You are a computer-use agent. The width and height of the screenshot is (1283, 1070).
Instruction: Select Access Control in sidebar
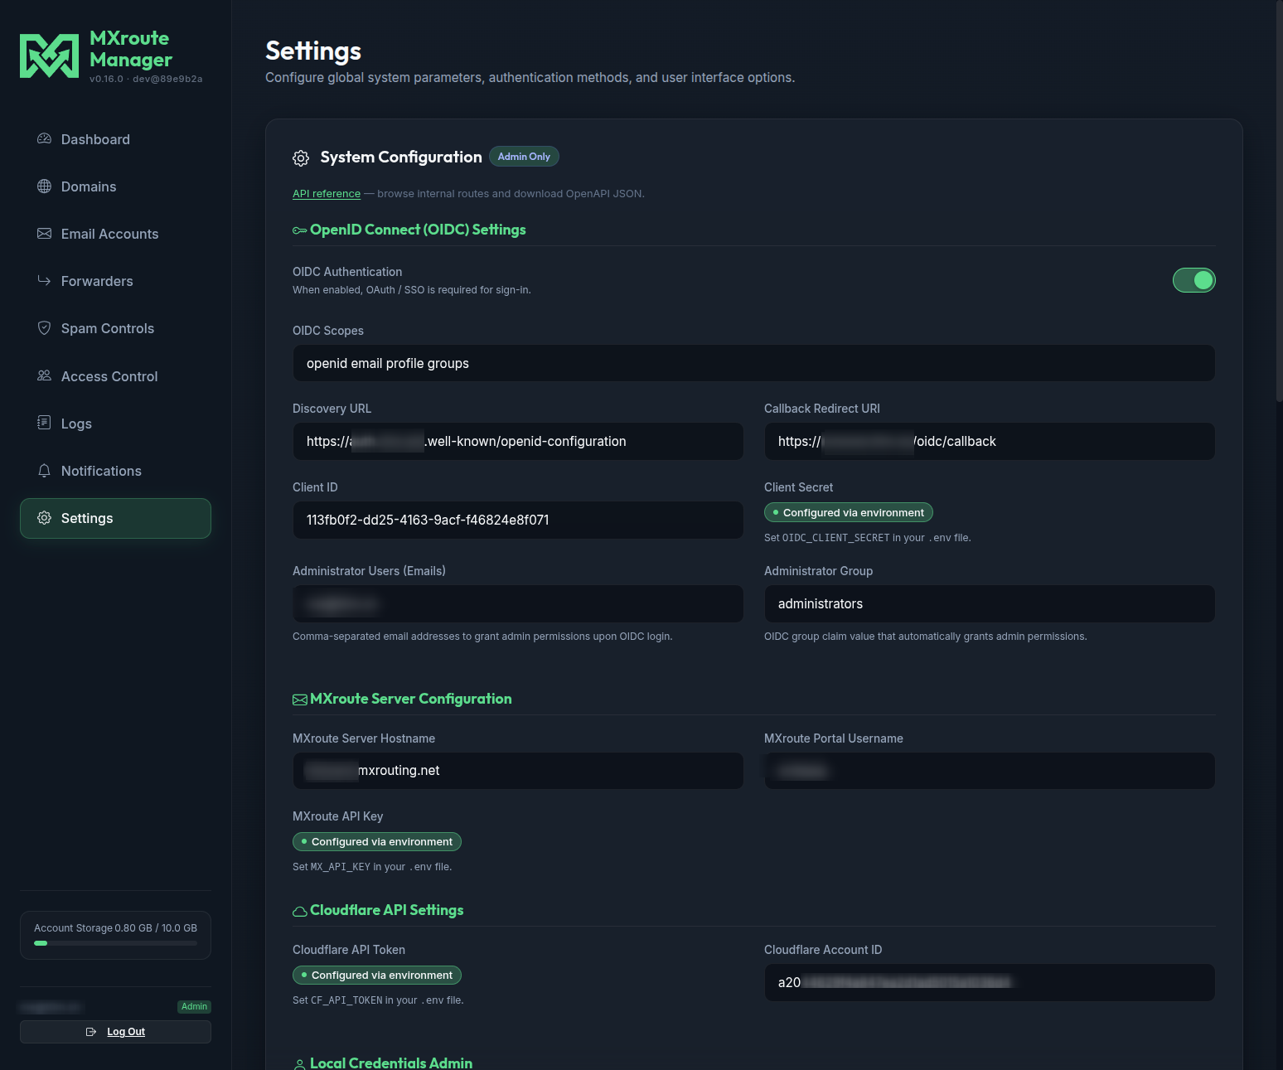tap(115, 376)
